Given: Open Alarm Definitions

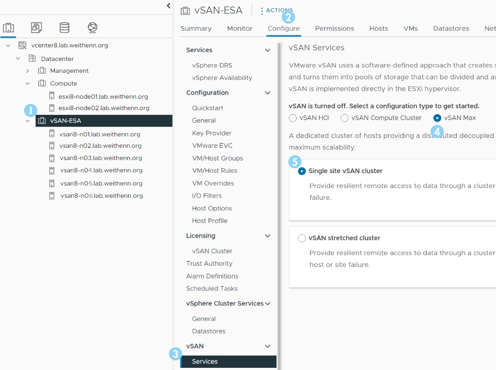Looking at the screenshot, I should pos(212,276).
